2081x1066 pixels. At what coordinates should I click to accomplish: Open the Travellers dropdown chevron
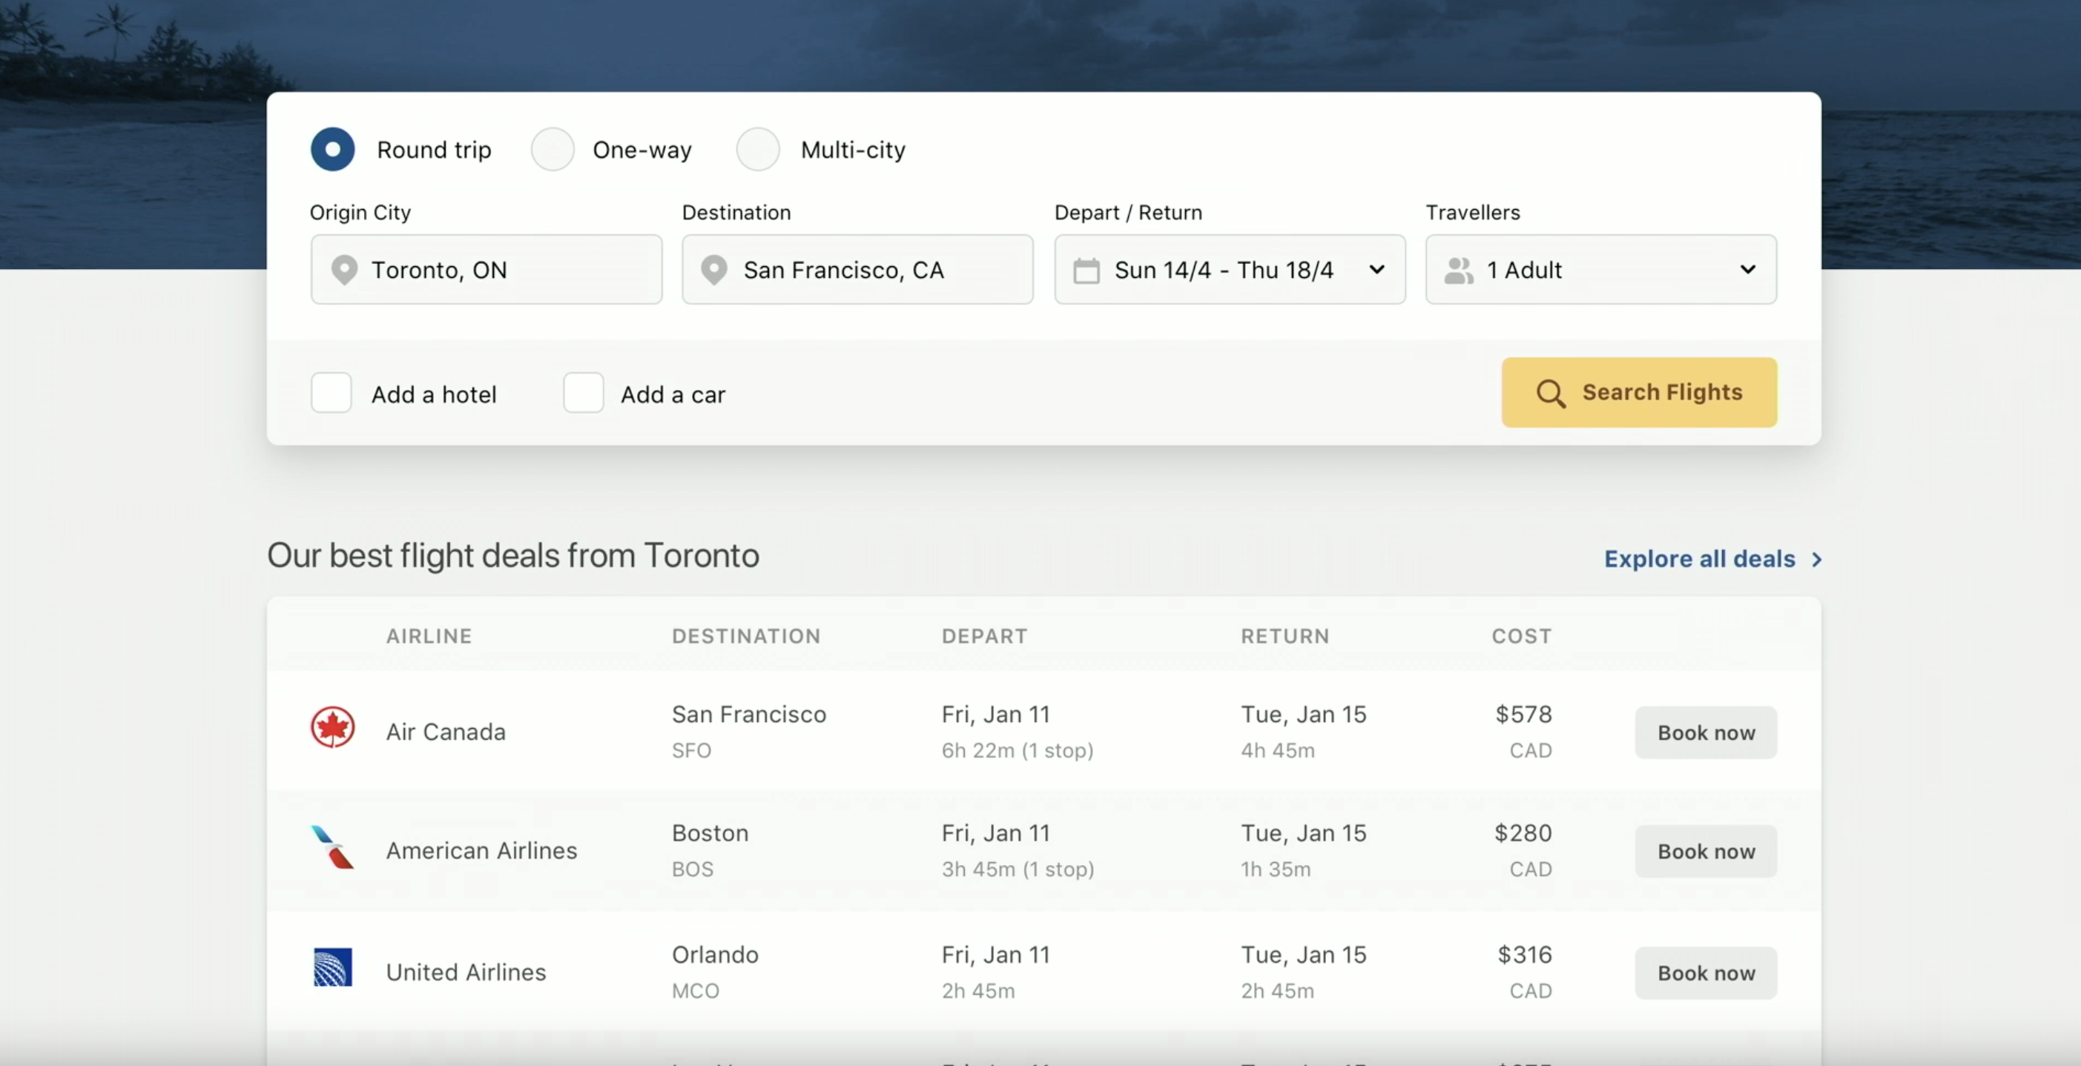point(1747,270)
